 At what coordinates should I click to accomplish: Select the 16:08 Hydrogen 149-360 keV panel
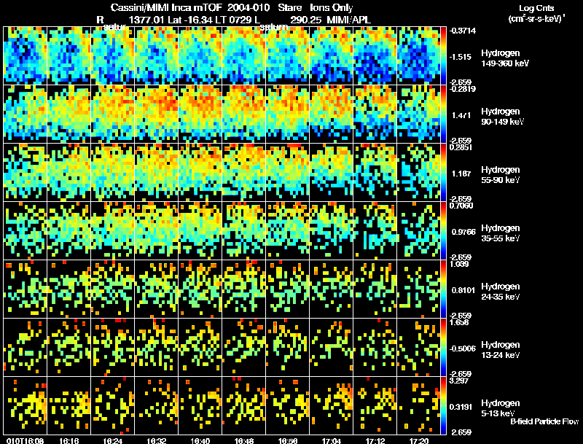26,55
